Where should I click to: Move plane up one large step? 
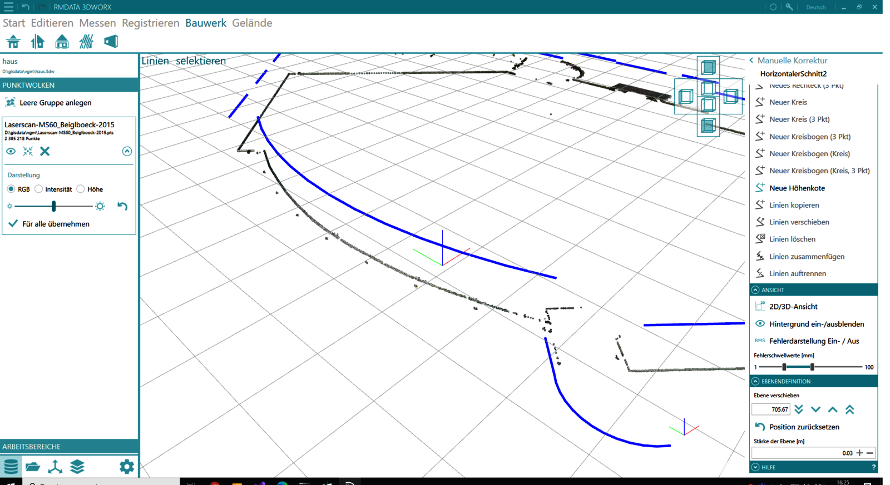(849, 409)
